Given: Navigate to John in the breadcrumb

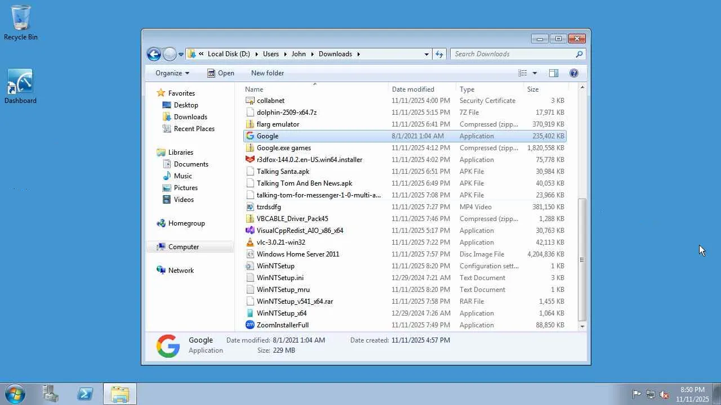Looking at the screenshot, I should coord(299,54).
